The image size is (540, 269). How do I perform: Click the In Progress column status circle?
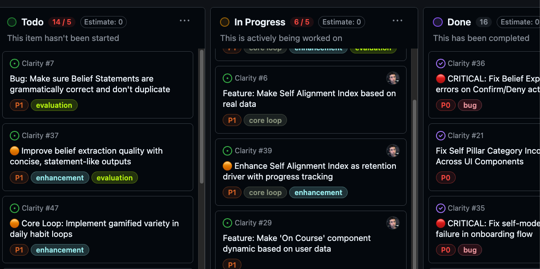(x=225, y=22)
